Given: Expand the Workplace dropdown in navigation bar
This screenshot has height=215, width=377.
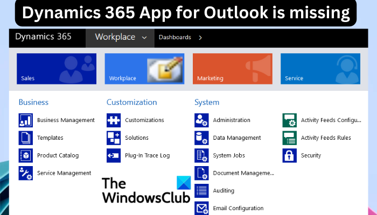Looking at the screenshot, I should pyautogui.click(x=144, y=38).
